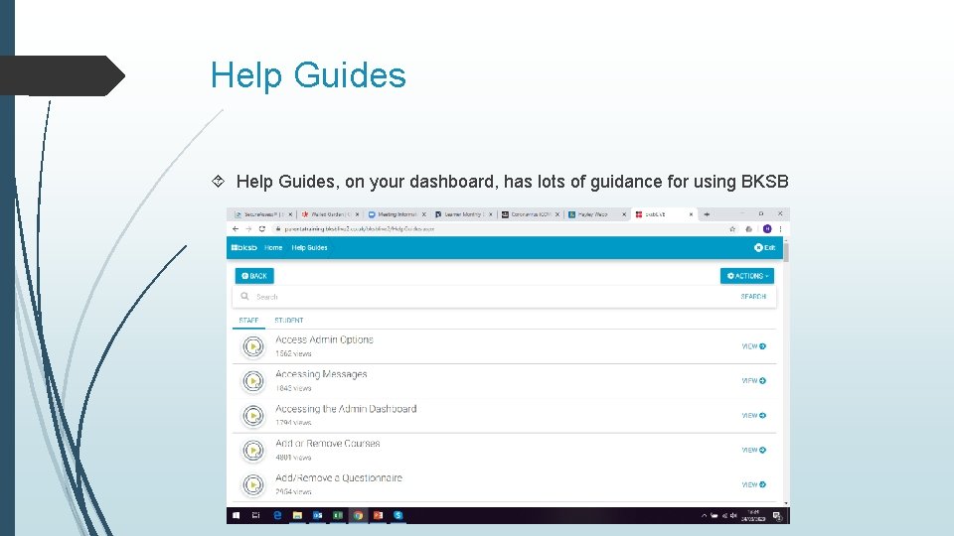This screenshot has width=954, height=536.
Task: Click the 'Add/Remove a Questionnaire' title
Action: tap(339, 478)
